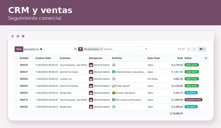
Task: Click Mitchell Admin avatar on S00003
Action: pos(91,93)
